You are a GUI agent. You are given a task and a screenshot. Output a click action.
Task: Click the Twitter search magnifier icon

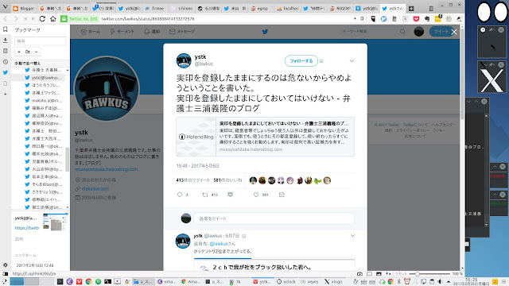click(402, 32)
